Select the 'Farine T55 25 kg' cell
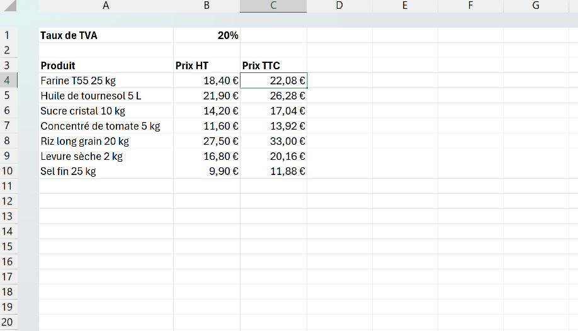Image resolution: width=578 pixels, height=331 pixels. click(x=106, y=81)
